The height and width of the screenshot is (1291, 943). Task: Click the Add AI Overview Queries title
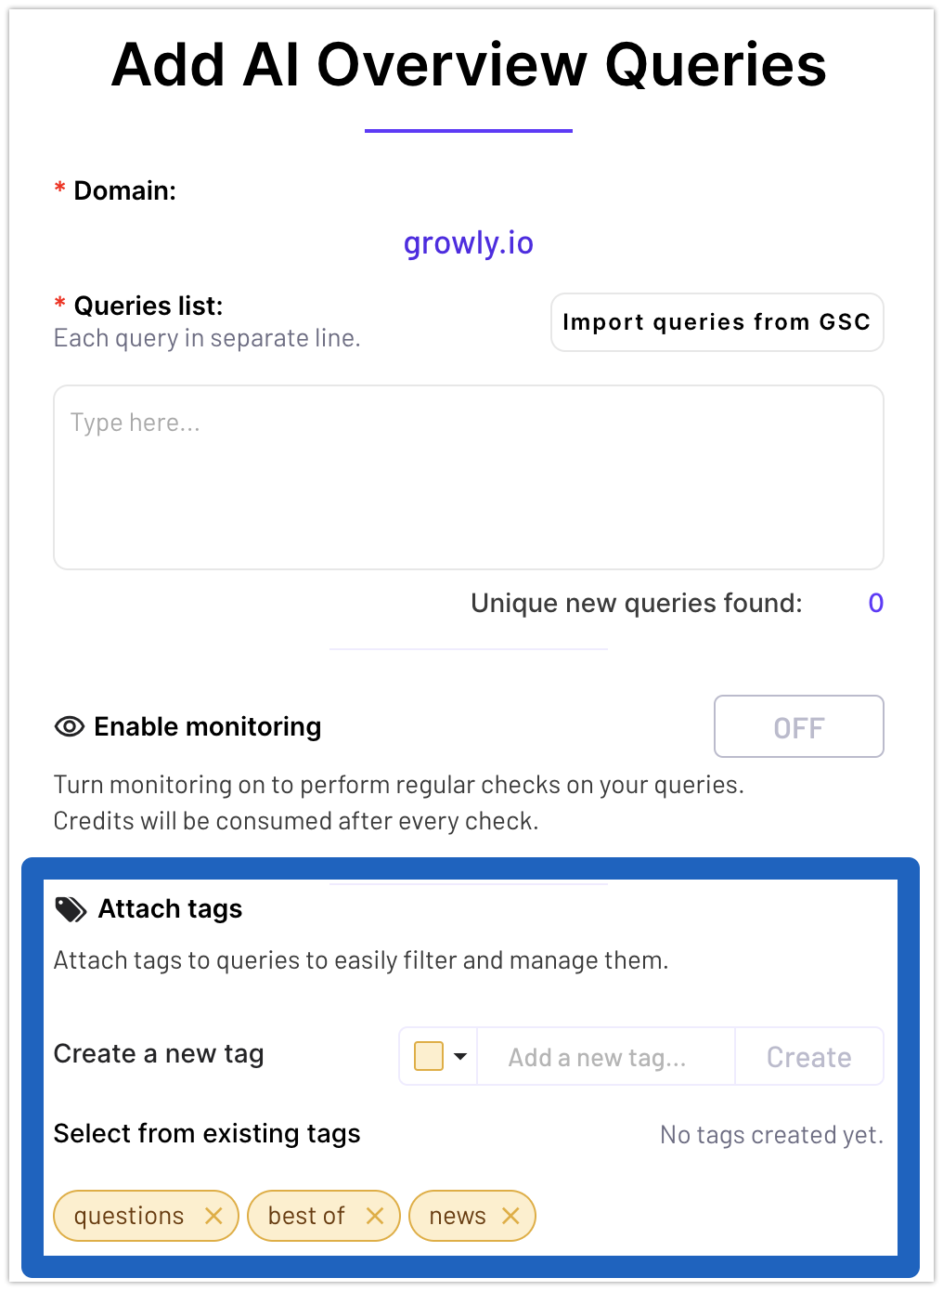point(469,65)
